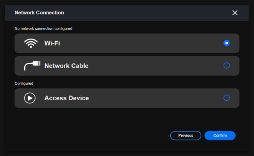Click the Wi-Fi signal icon
254x156 pixels.
tap(30, 43)
